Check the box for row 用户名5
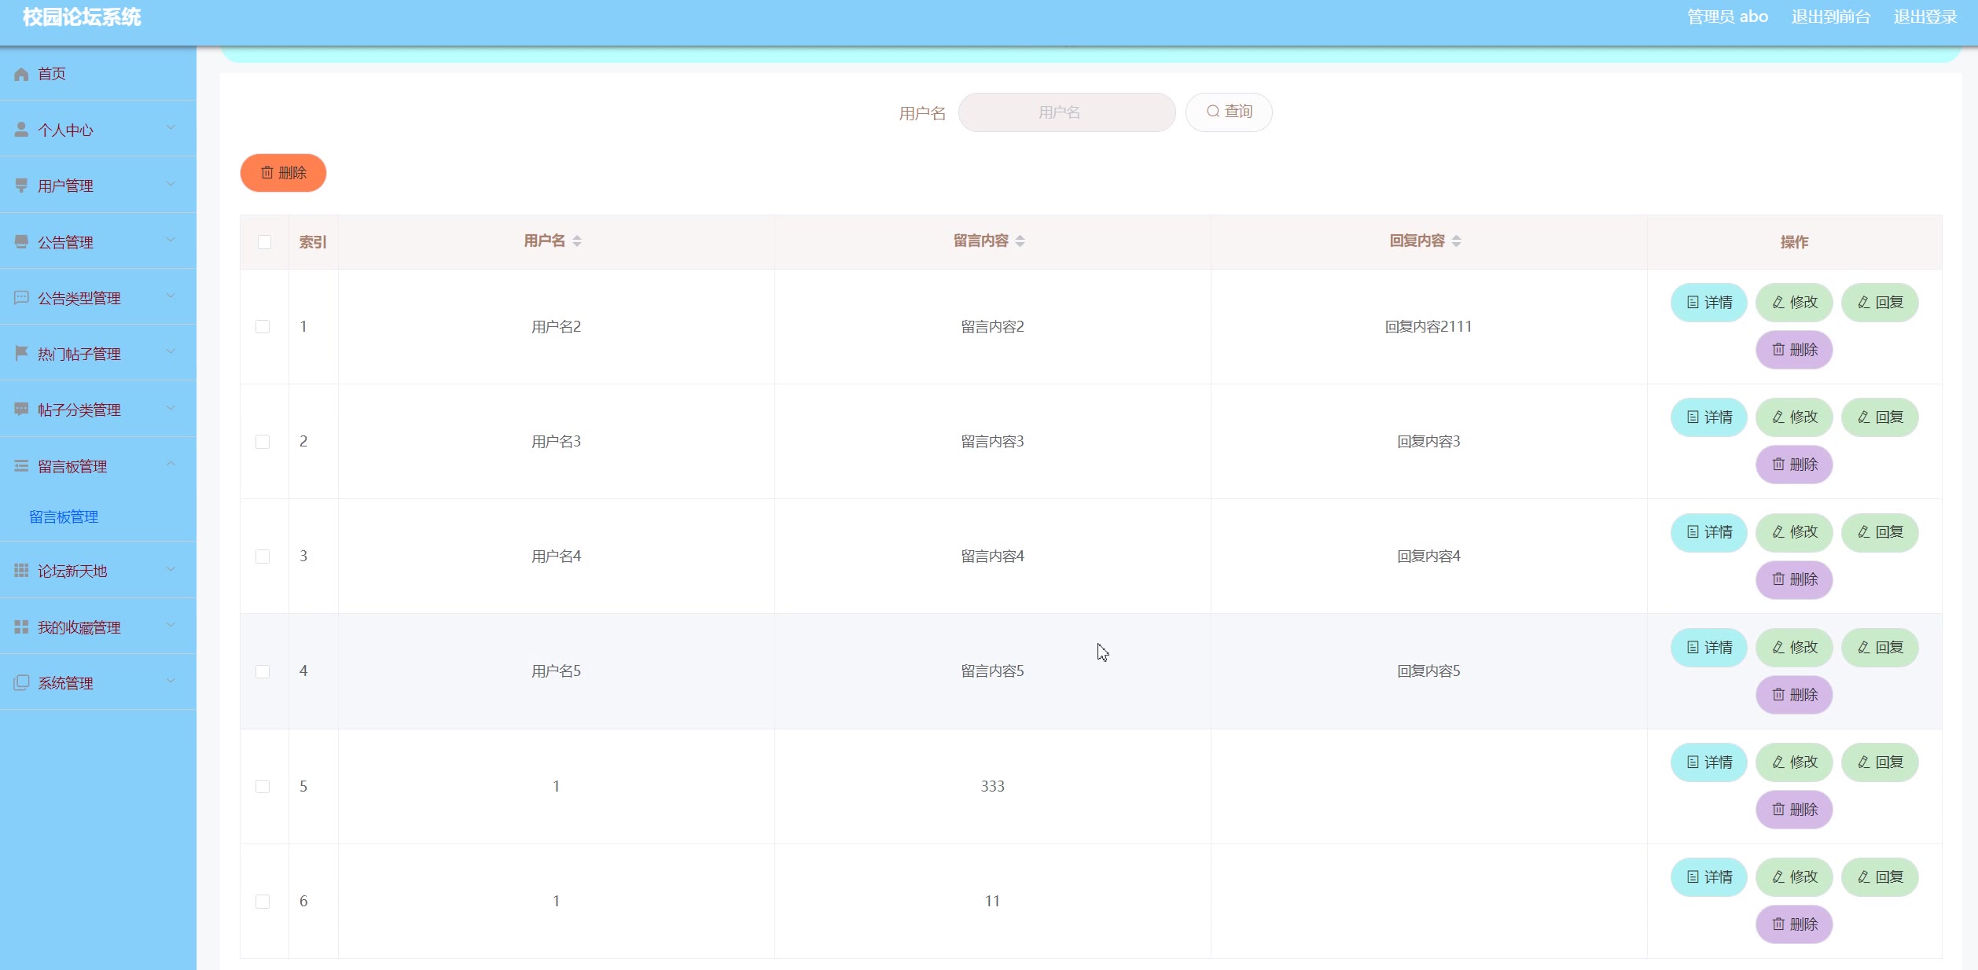This screenshot has height=970, width=1978. pos(263,671)
